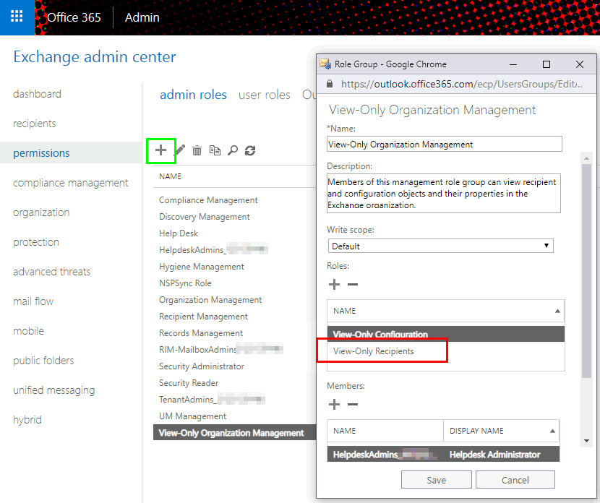Switch to the admin roles tab
The height and width of the screenshot is (503, 600).
coord(193,95)
